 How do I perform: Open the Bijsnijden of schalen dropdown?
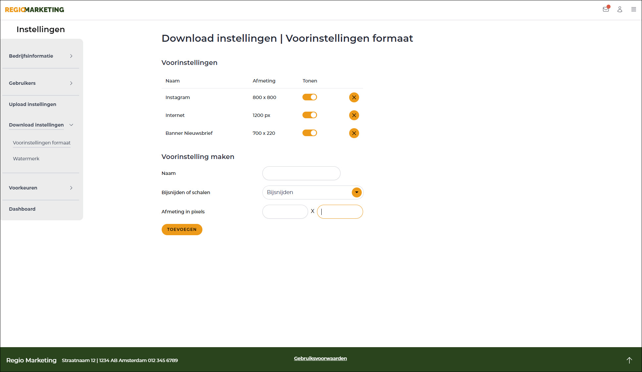pyautogui.click(x=356, y=192)
